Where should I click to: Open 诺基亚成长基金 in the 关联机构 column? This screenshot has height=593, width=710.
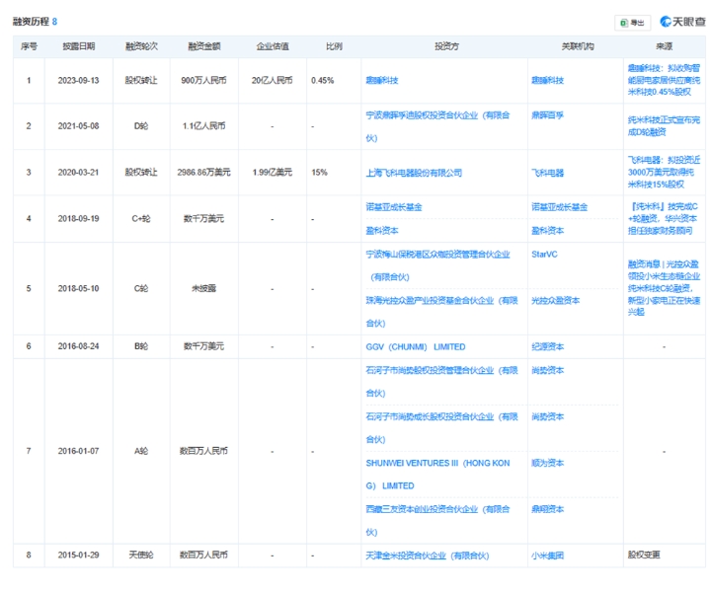pos(559,207)
